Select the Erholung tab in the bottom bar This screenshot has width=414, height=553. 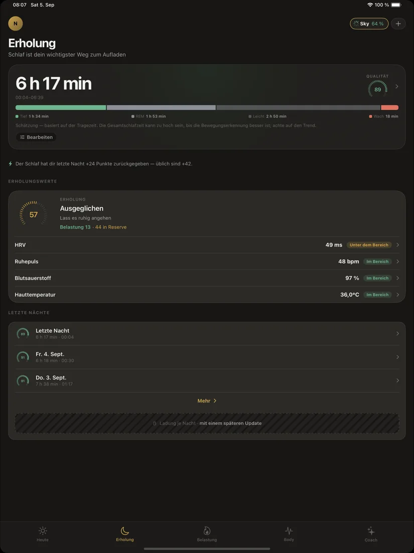[x=125, y=534]
